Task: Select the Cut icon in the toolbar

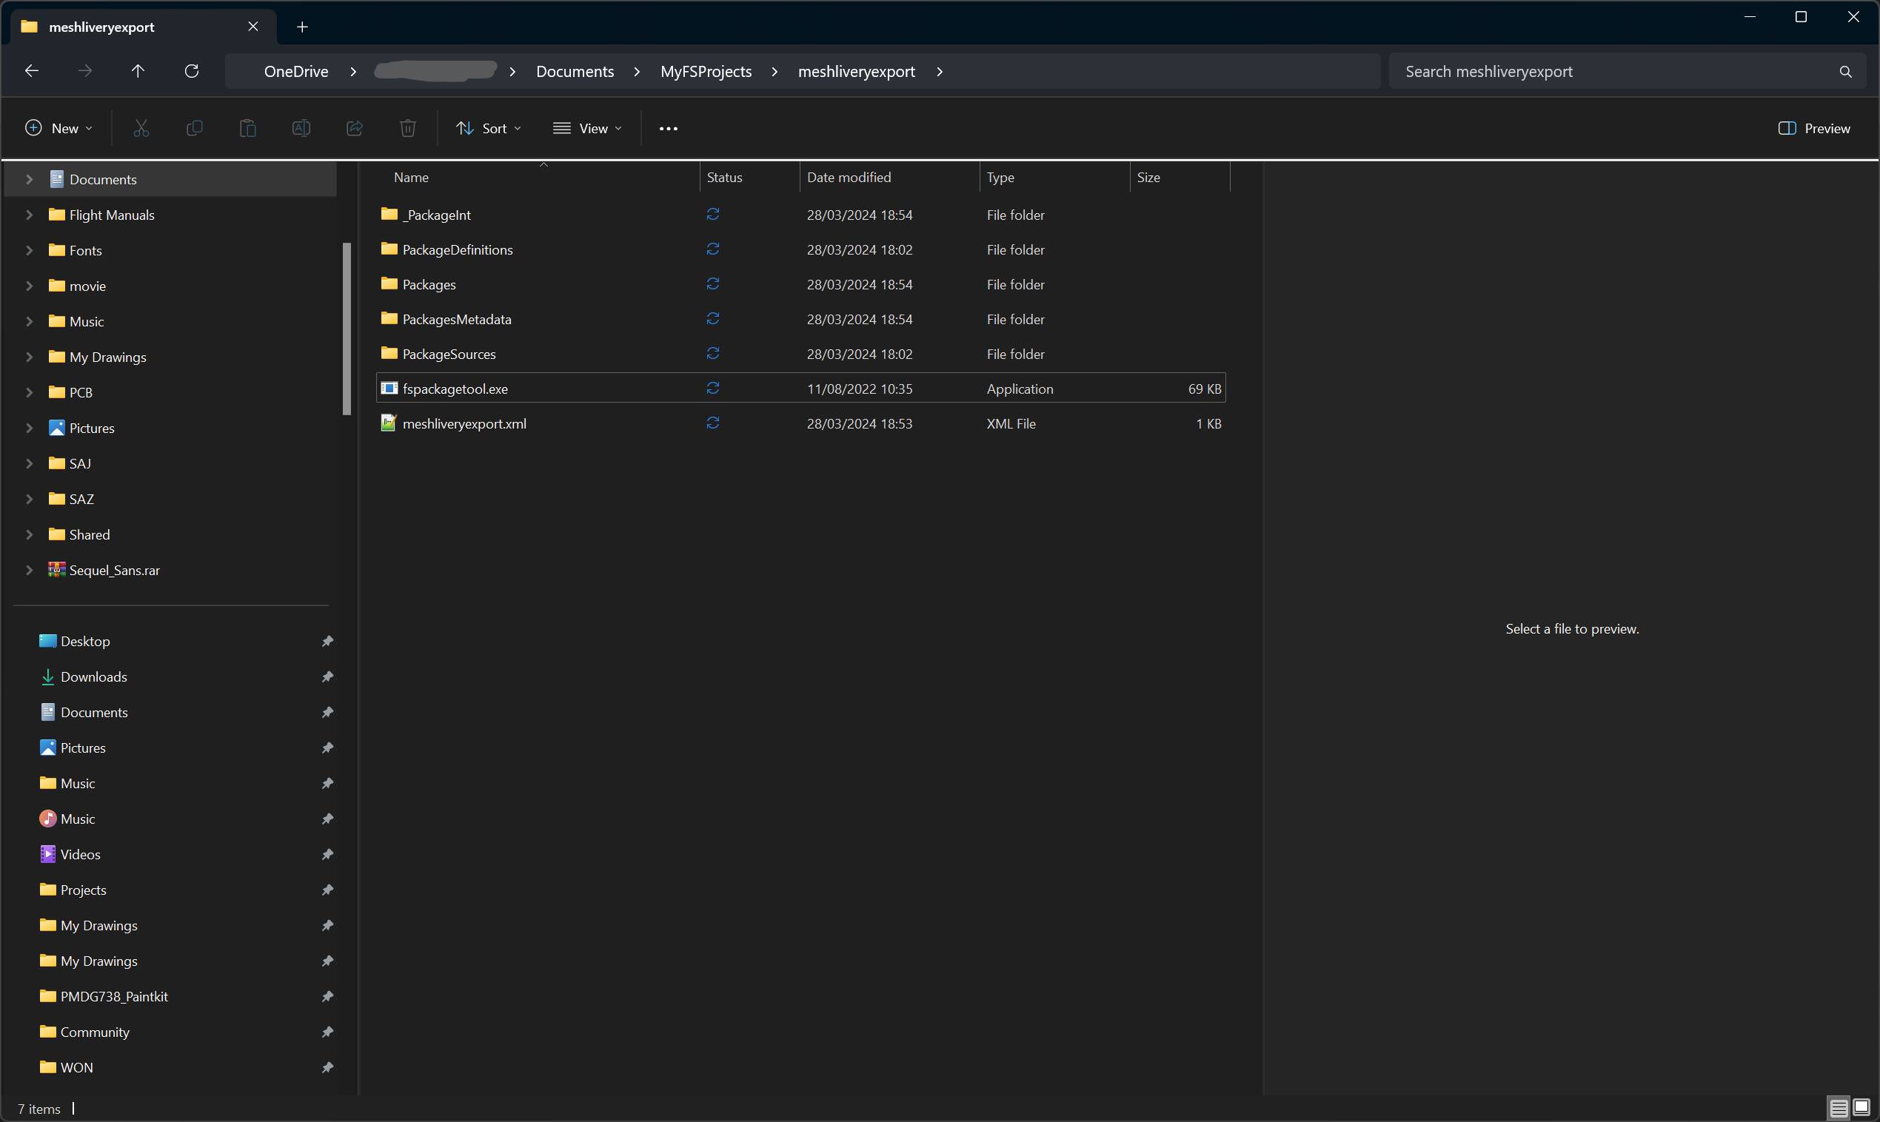Action: coord(141,128)
